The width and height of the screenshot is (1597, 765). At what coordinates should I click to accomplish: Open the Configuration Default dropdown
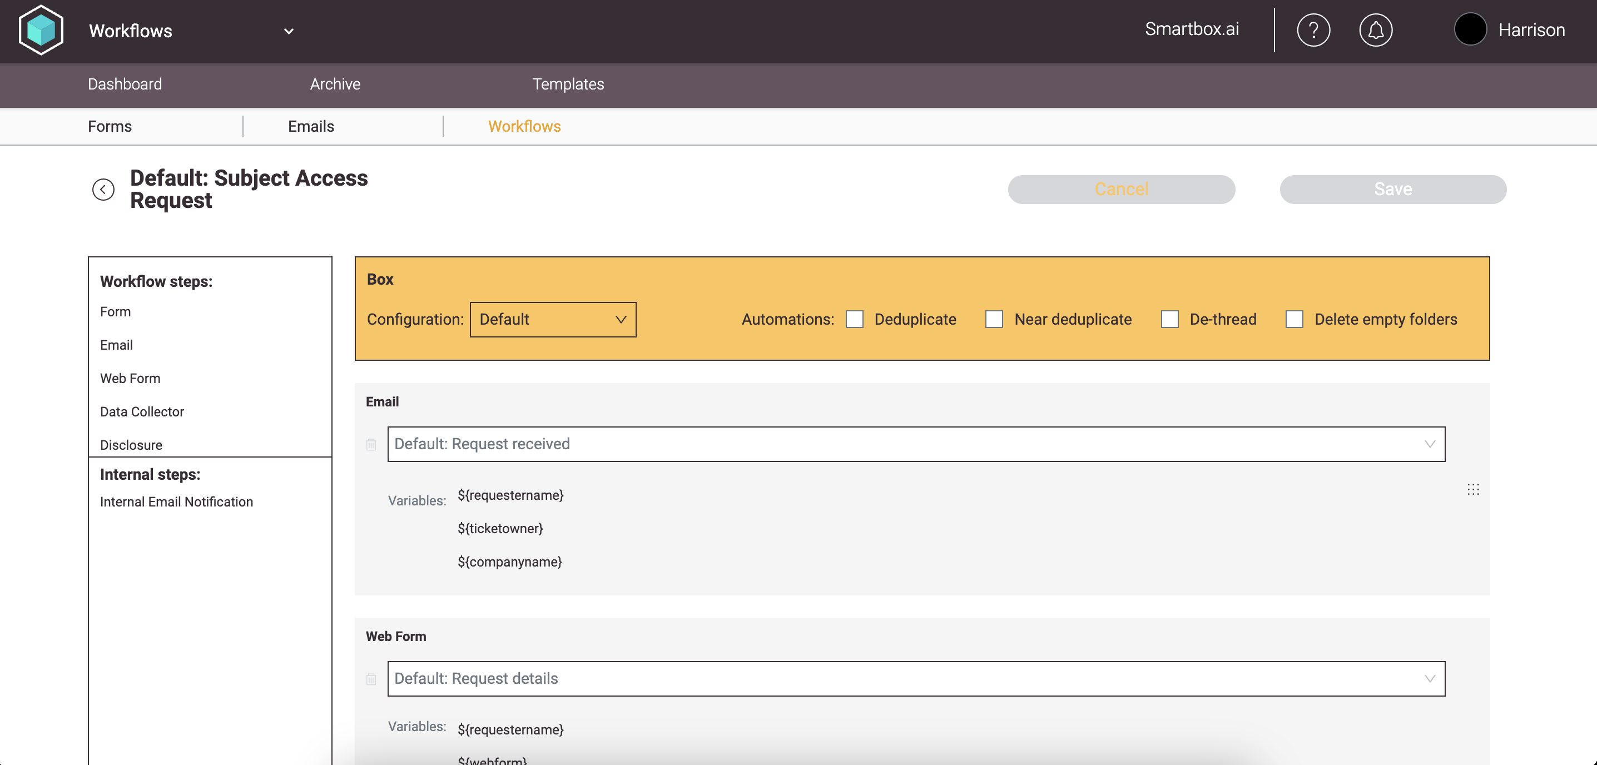click(552, 319)
